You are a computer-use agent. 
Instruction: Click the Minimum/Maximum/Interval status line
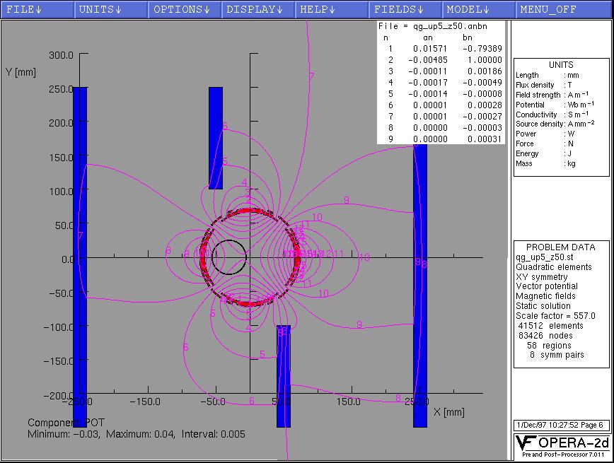[x=137, y=434]
